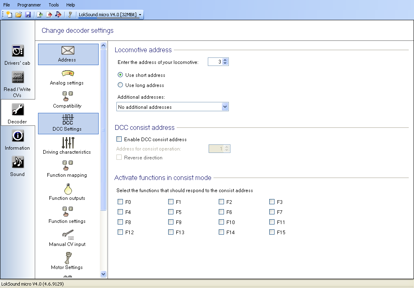Open the LokSound micro V4.0 decoder dropdown
Viewport: 414px width, 288px height.
pos(140,15)
